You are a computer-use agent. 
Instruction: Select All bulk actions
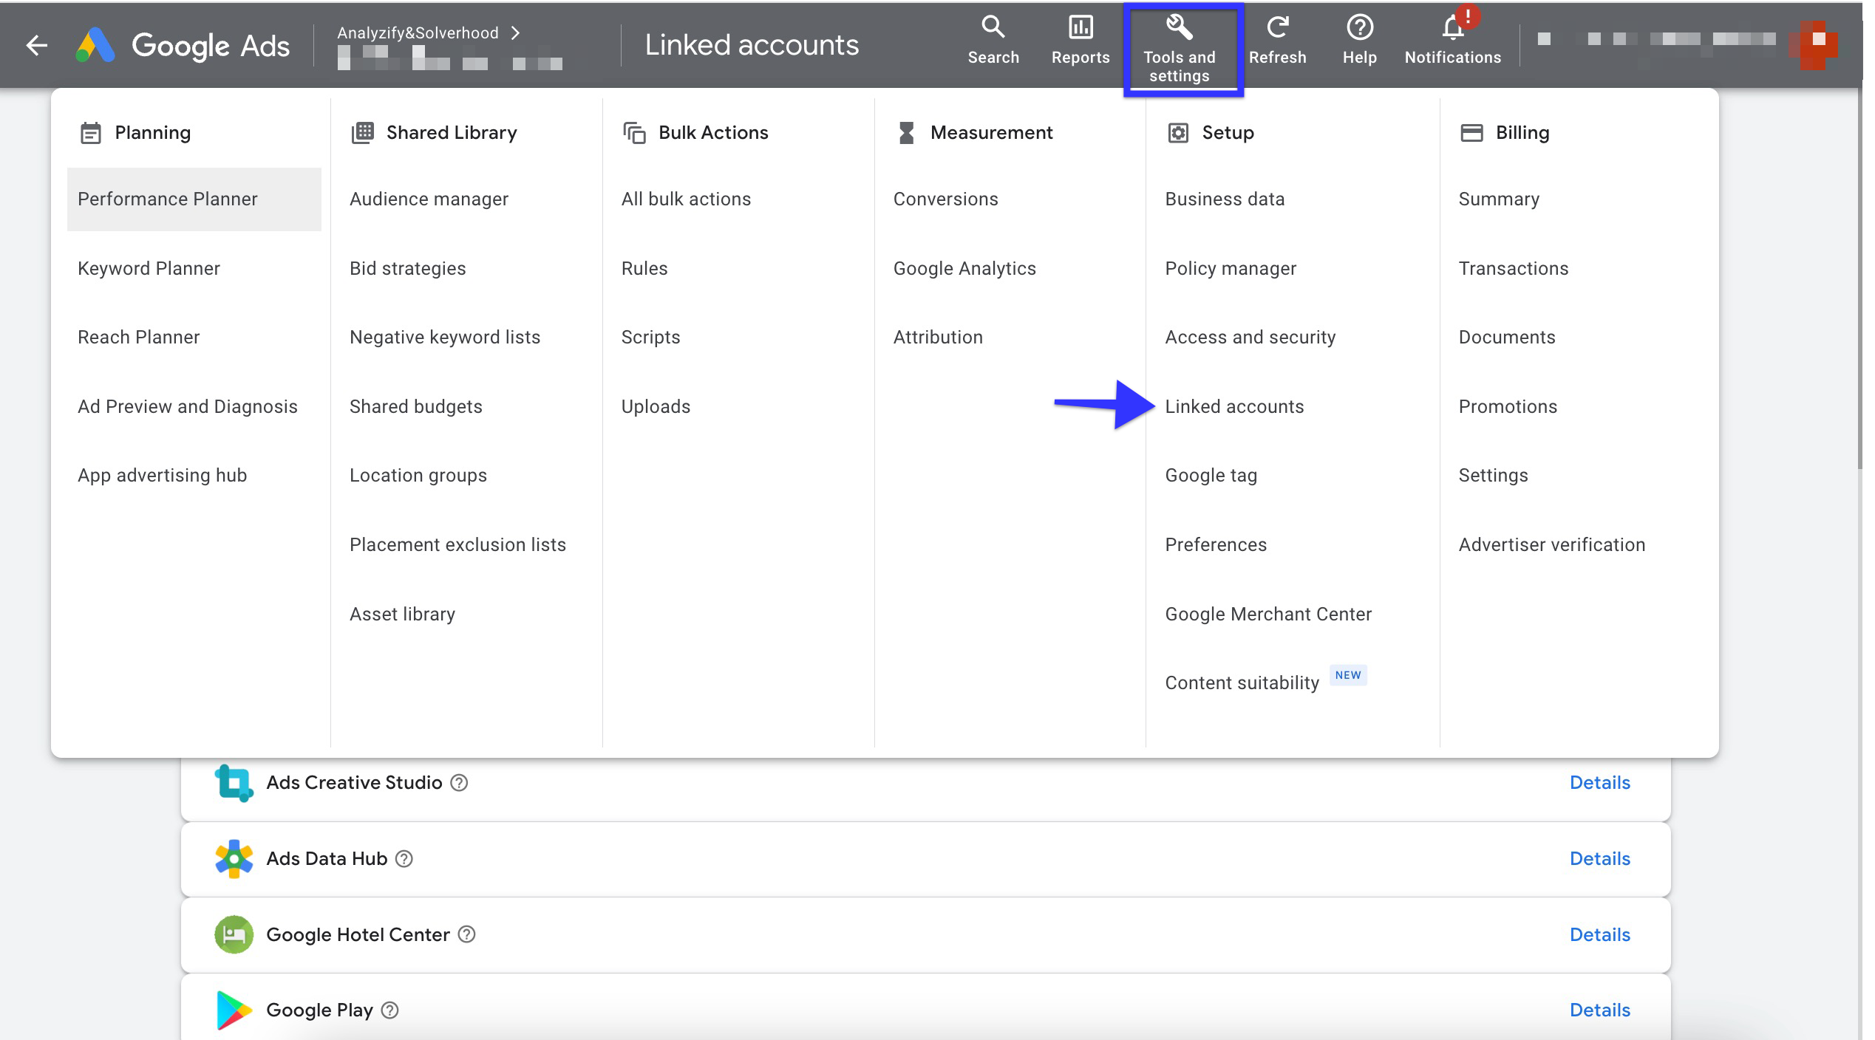coord(686,199)
